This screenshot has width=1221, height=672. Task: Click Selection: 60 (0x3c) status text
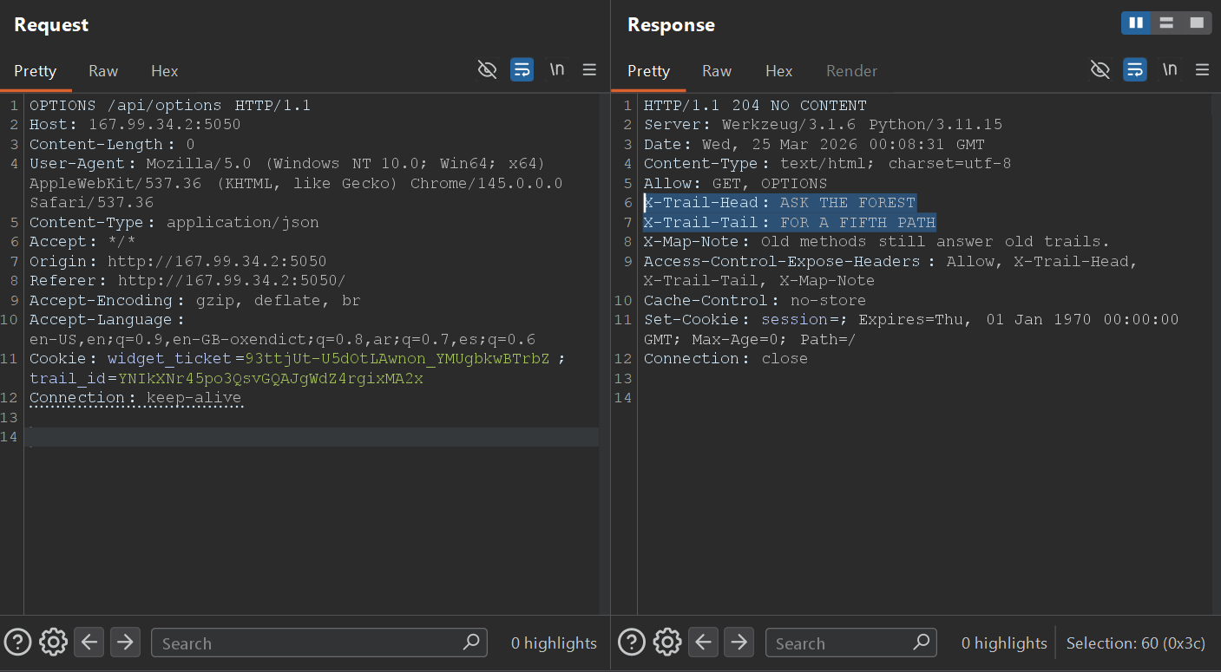[x=1136, y=643]
